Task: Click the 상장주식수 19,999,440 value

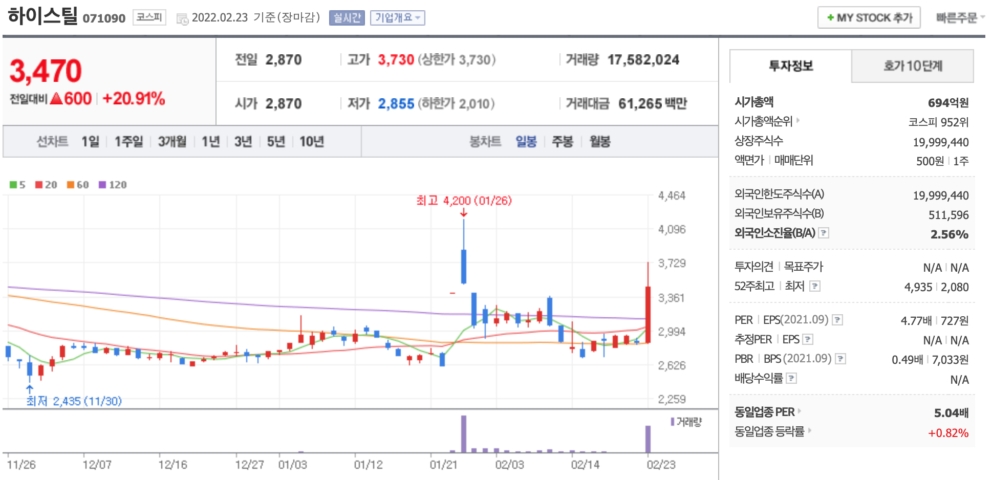Action: point(940,142)
